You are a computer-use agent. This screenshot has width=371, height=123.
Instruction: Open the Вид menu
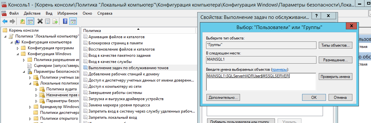49,13
